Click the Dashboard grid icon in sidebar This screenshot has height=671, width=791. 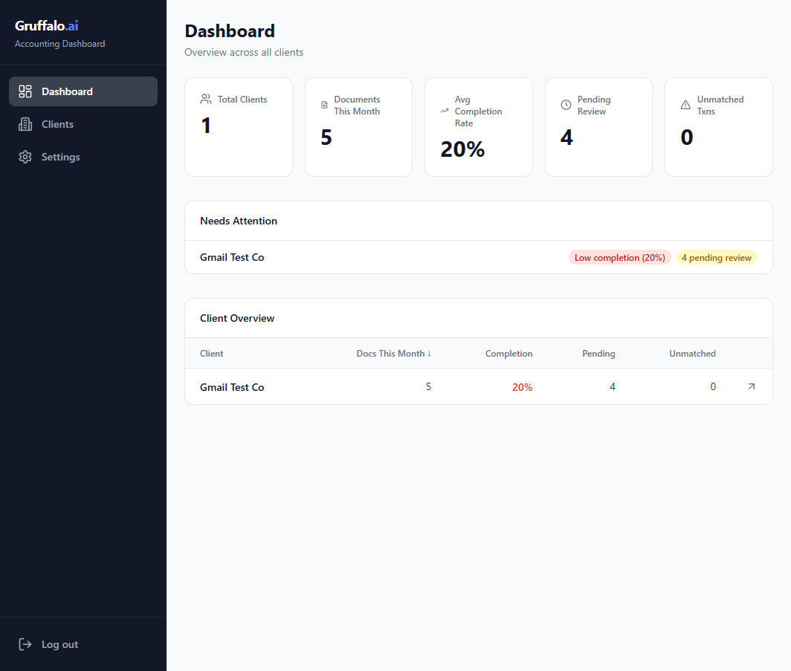pyautogui.click(x=25, y=91)
